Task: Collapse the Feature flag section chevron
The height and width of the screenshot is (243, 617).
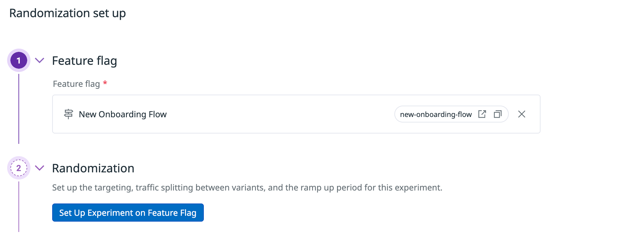Action: (40, 60)
